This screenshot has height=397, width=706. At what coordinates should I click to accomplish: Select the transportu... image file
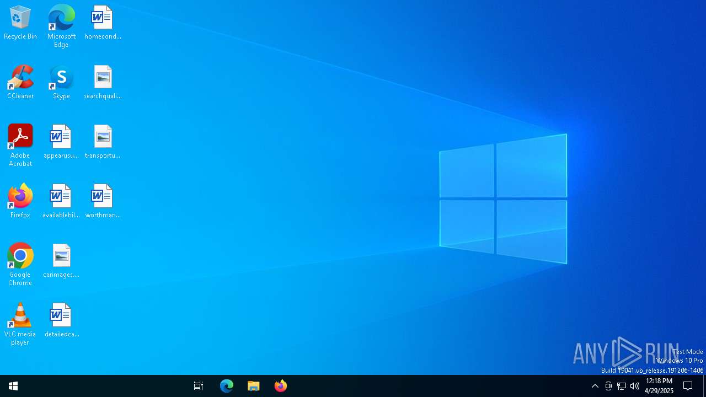click(103, 142)
